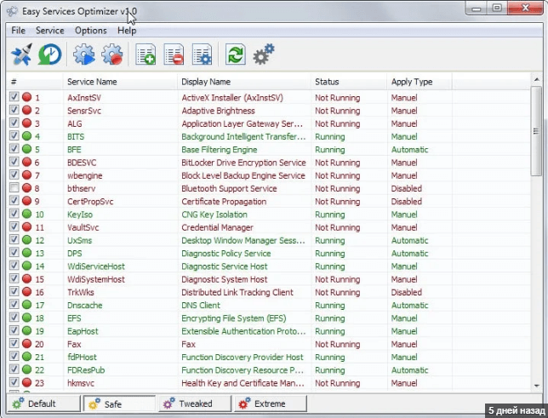The width and height of the screenshot is (548, 418).
Task: Click green status dot of BITS row
Action: coord(27,136)
